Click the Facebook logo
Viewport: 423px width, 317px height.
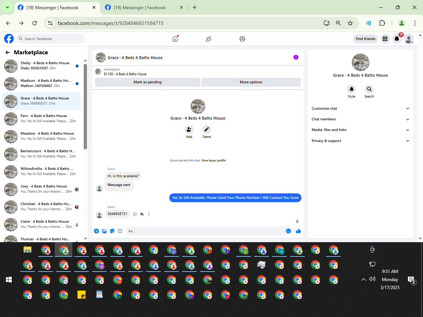click(9, 39)
